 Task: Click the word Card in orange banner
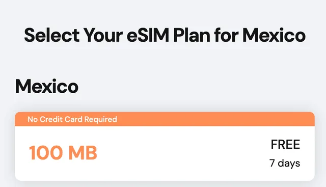point(73,119)
